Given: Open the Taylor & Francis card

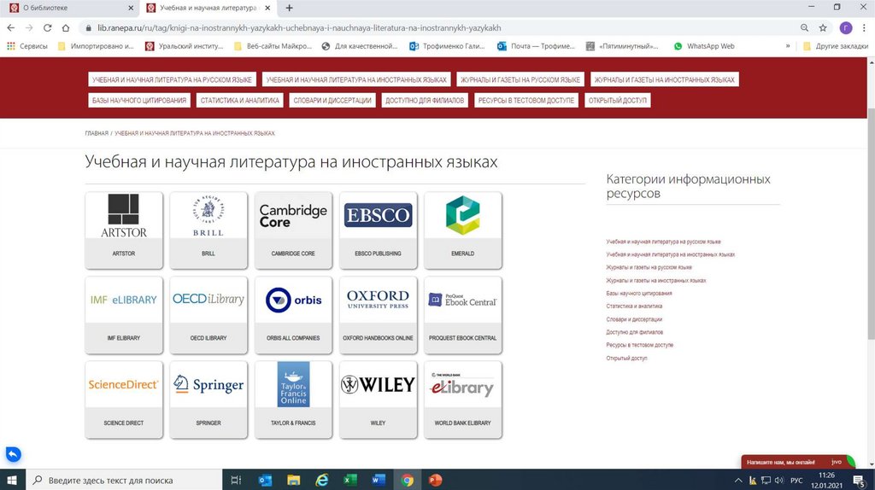Looking at the screenshot, I should click(x=293, y=400).
